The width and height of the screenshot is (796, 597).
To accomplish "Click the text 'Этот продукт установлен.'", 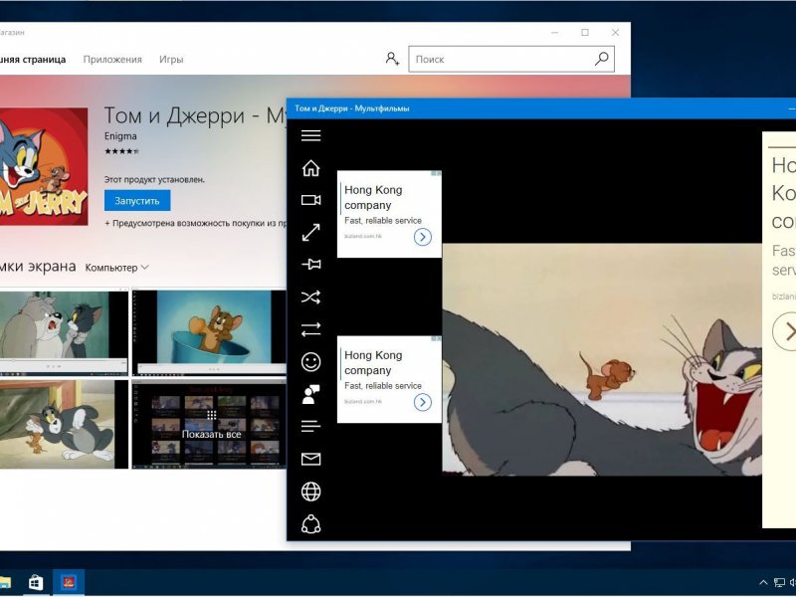I will 154,180.
